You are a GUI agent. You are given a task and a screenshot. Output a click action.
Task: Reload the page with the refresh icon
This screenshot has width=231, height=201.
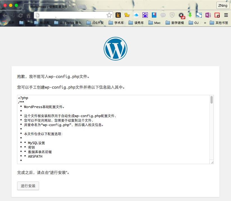coord(21,15)
